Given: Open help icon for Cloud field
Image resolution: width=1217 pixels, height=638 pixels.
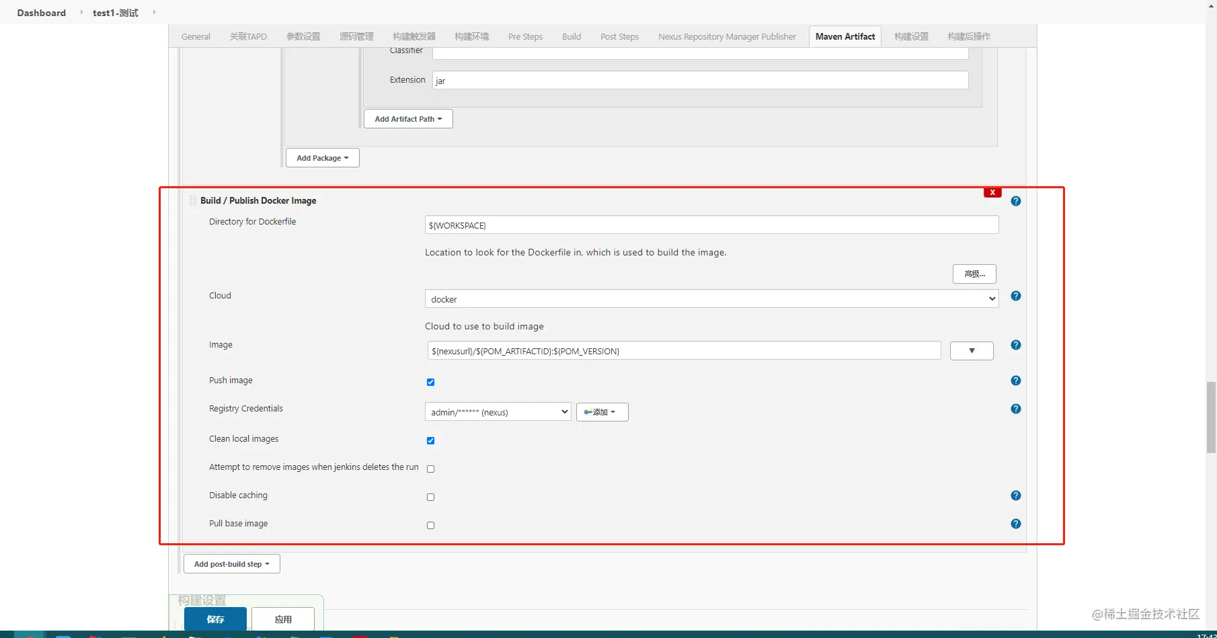Looking at the screenshot, I should (x=1015, y=296).
